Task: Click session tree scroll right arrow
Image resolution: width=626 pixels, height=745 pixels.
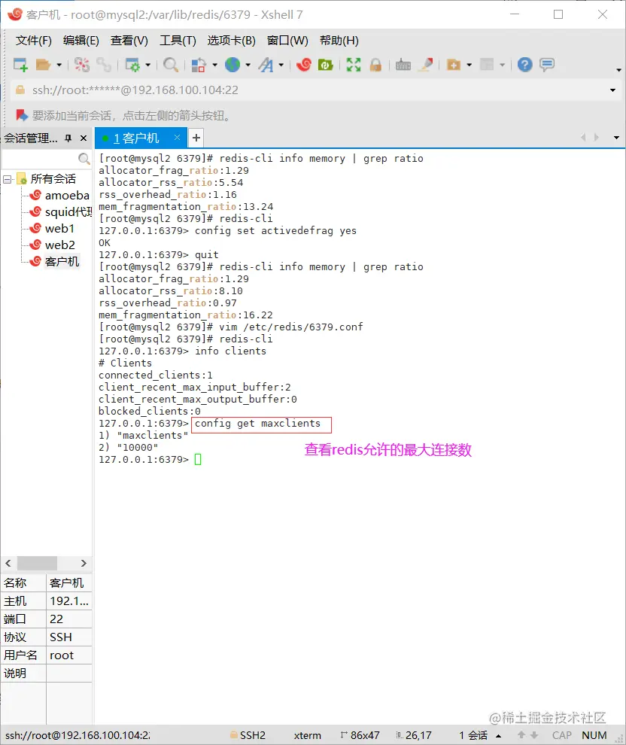Action: (84, 563)
